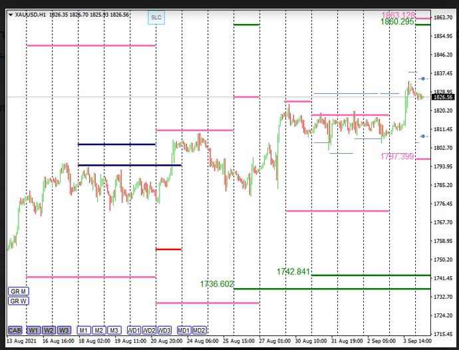The width and height of the screenshot is (459, 350).
Task: Activate the WD1 button
Action: (134, 331)
